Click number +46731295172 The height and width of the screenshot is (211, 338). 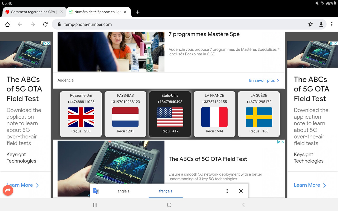259,102
